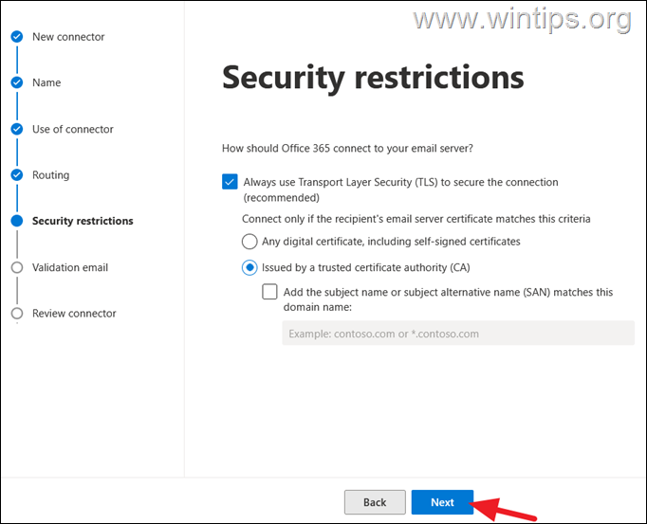Click the Validation email step circle
This screenshot has width=647, height=524.
tap(16, 267)
